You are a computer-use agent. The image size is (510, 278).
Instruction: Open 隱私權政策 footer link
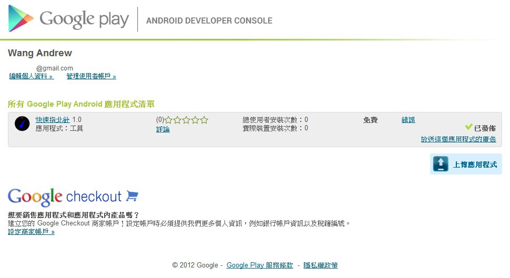(x=321, y=265)
